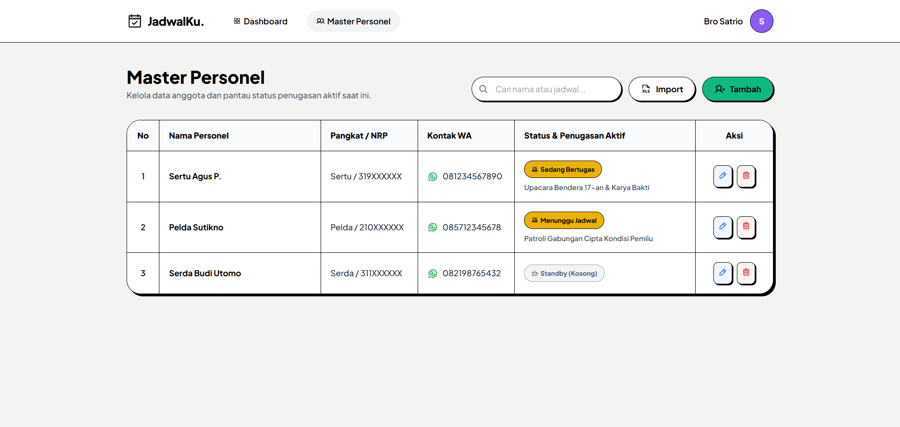This screenshot has height=427, width=900.
Task: Open the Dashboard menu item
Action: (261, 21)
